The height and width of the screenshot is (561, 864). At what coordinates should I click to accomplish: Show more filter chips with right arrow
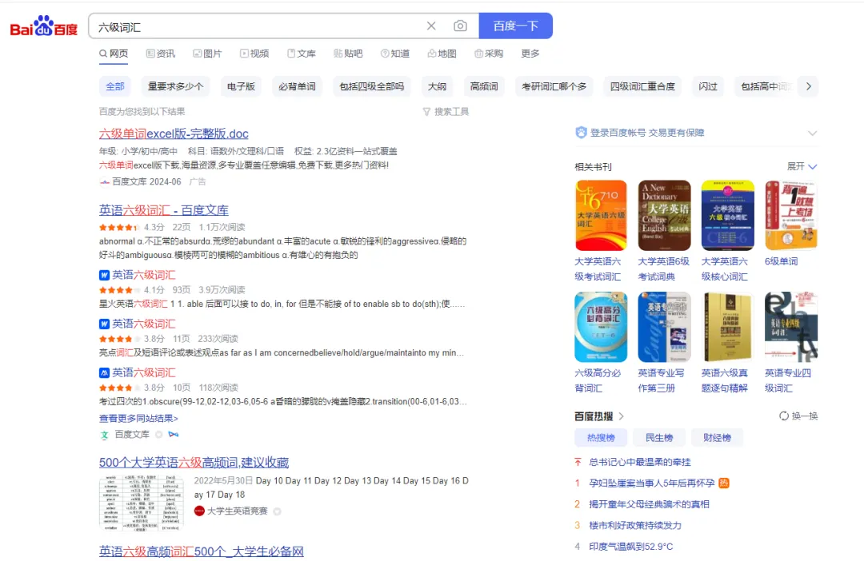click(808, 86)
